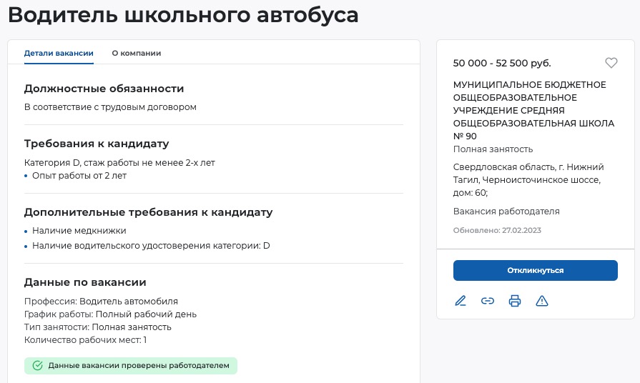640x383 pixels.
Task: Click the Вакансия работодателя label
Action: (x=506, y=212)
